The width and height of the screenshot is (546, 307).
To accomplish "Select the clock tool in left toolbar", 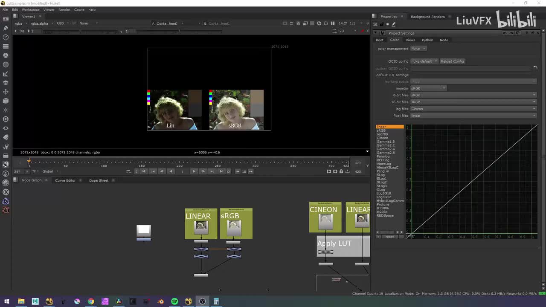I will coord(6,37).
